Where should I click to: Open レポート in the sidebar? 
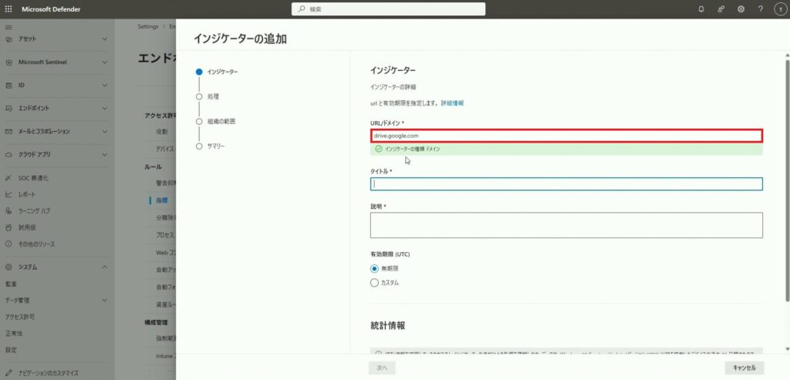click(27, 194)
